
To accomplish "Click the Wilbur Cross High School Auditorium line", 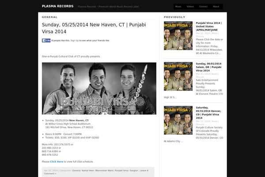I will tap(68, 124).
